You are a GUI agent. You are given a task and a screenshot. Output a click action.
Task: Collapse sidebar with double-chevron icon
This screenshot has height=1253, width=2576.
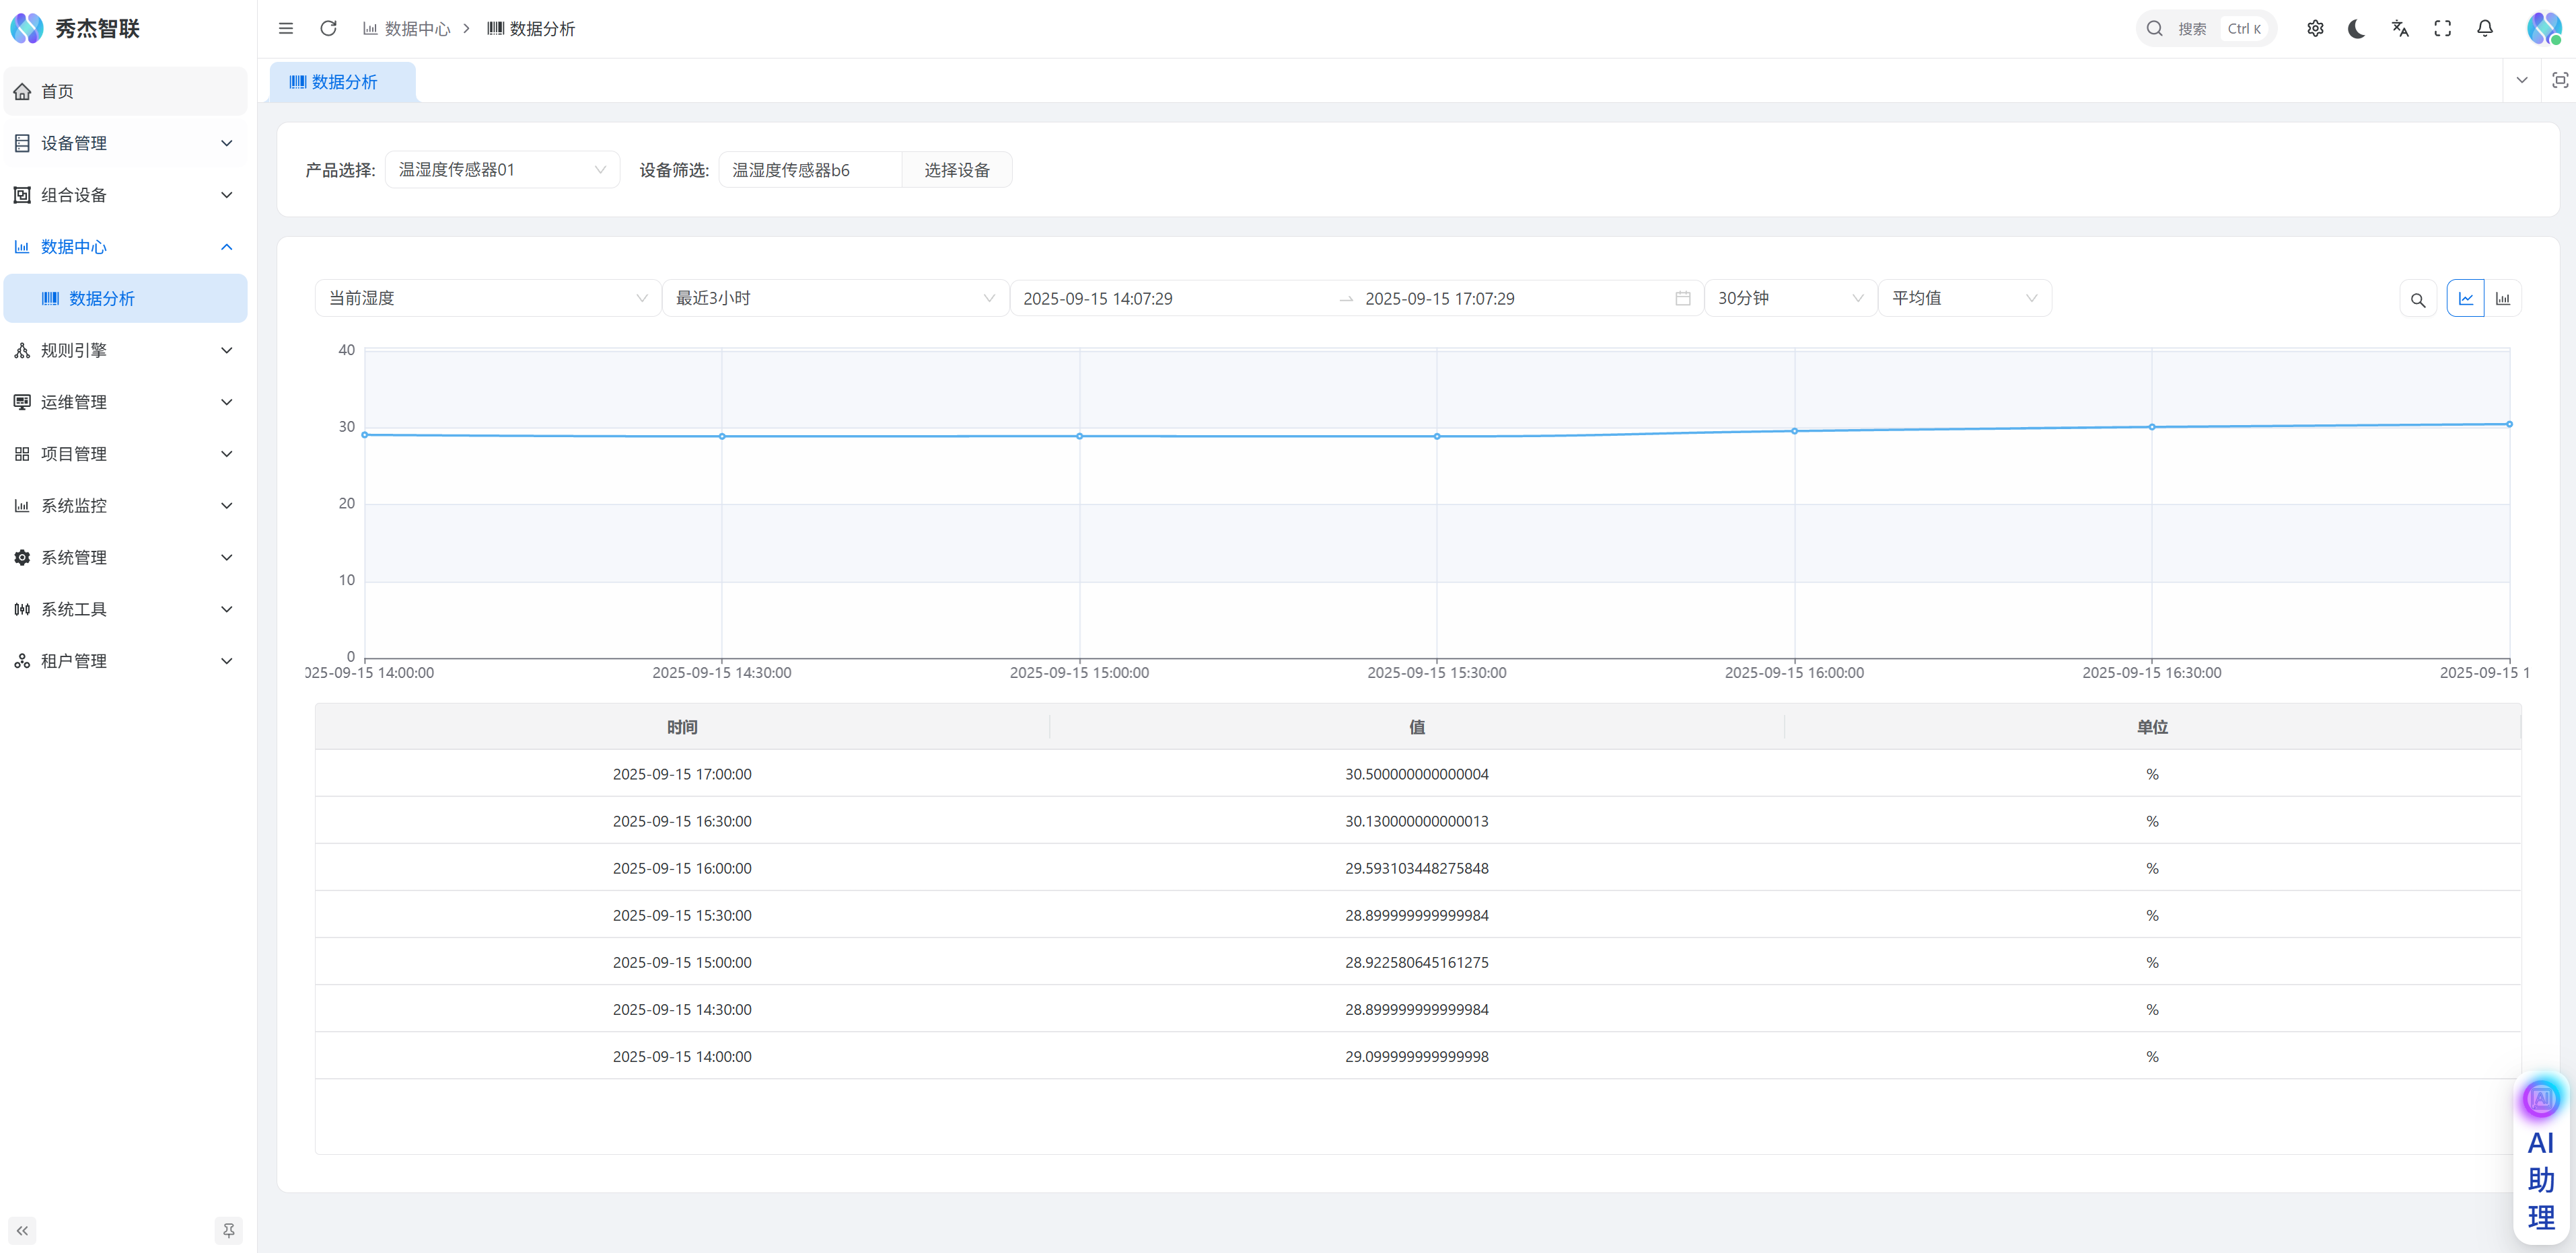22,1230
